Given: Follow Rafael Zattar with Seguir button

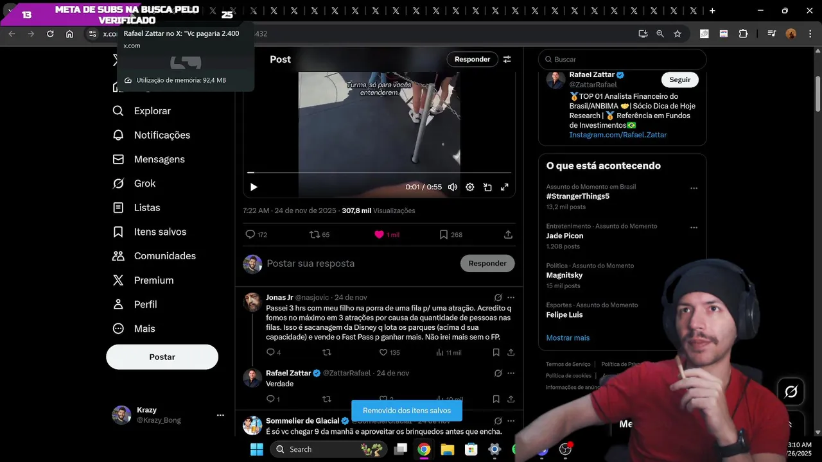Looking at the screenshot, I should point(679,80).
